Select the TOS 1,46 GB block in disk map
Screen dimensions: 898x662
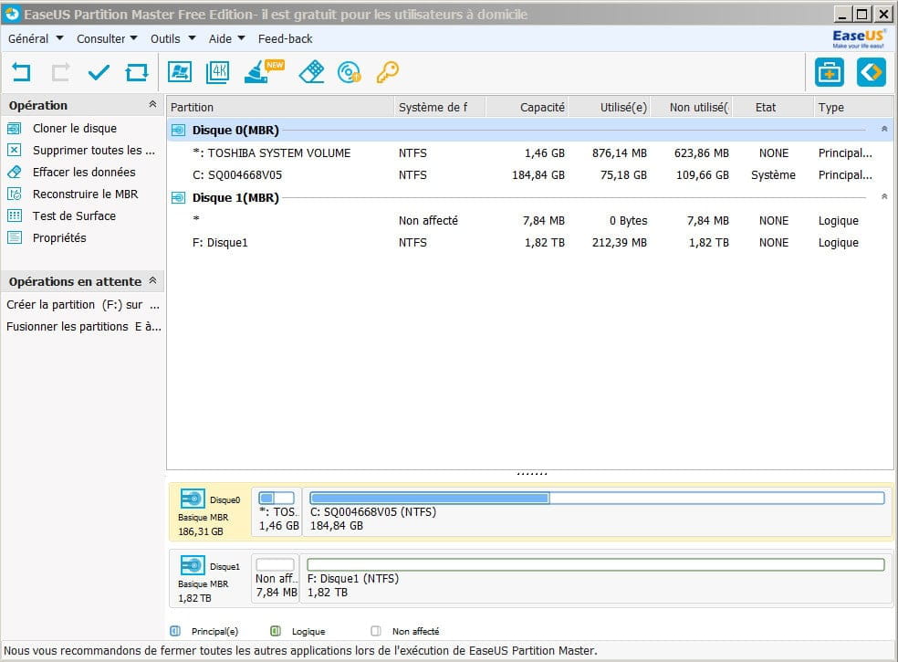tap(277, 511)
